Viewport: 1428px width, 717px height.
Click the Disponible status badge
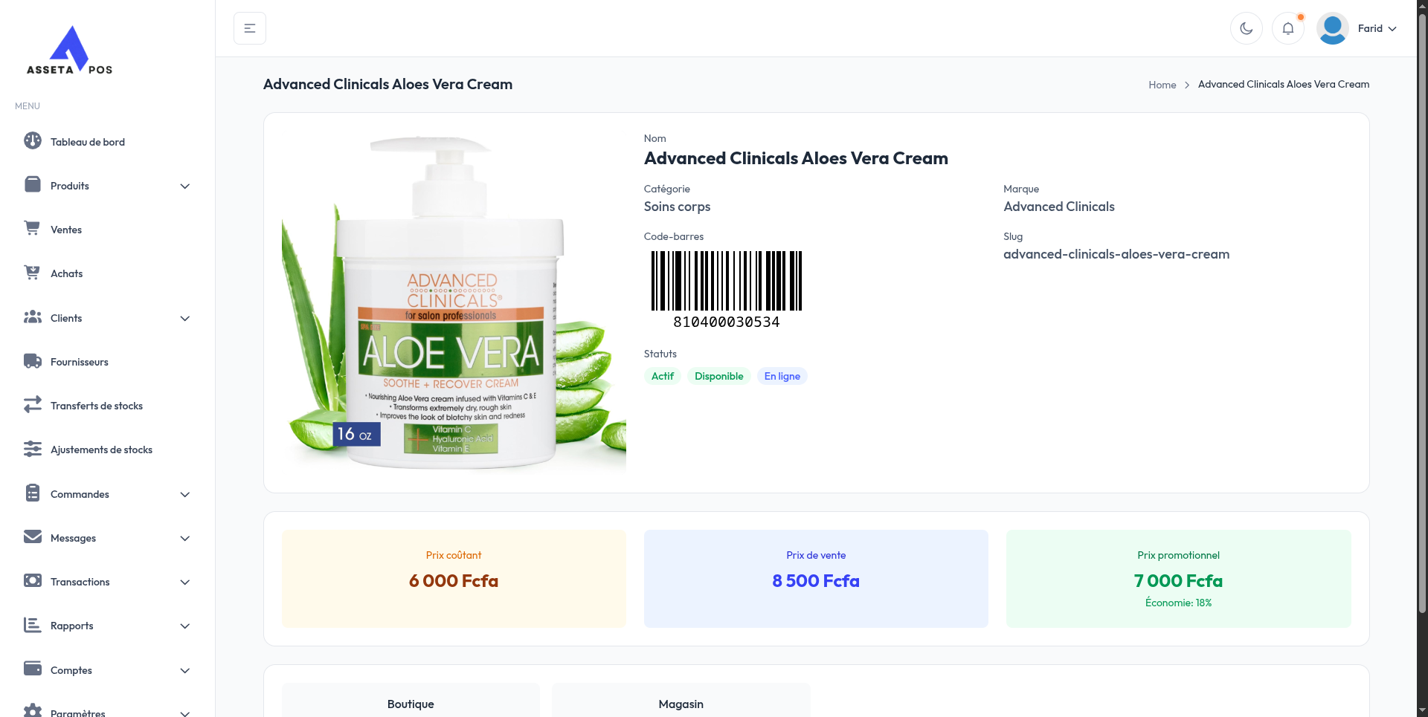718,376
